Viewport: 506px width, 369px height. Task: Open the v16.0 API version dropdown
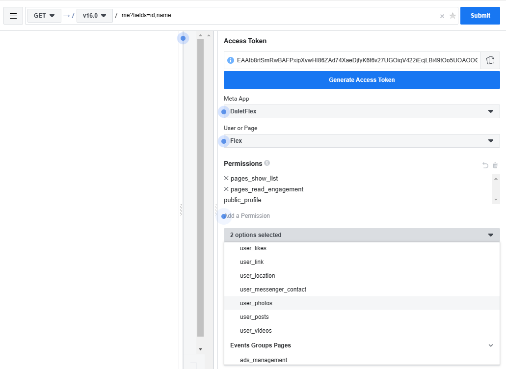pos(95,16)
